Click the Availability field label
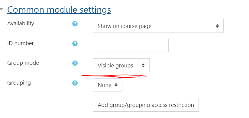Viewport: 249px width, 118px height. 21,23
